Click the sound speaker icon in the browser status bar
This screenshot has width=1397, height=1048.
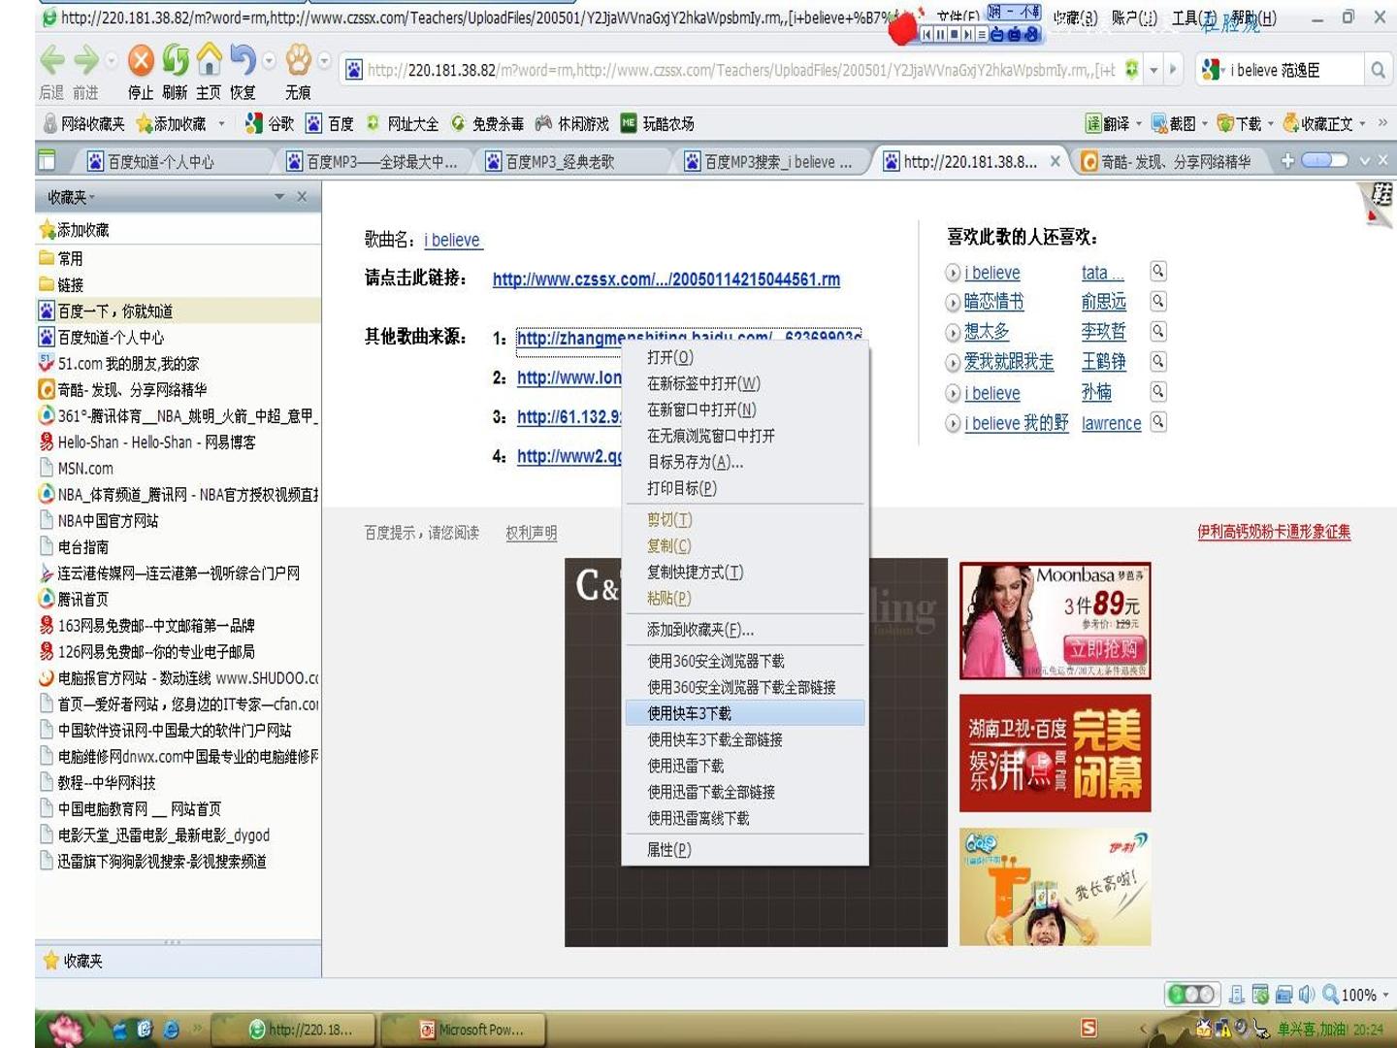1307,994
